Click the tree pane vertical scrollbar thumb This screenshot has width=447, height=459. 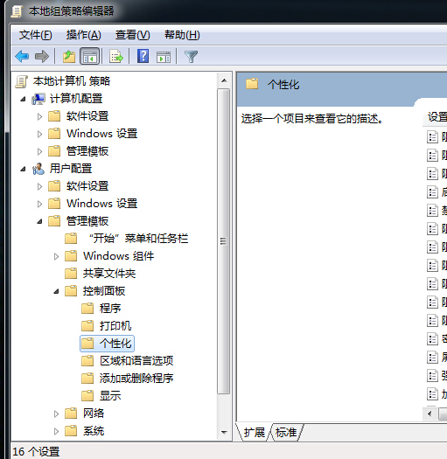tap(224, 241)
